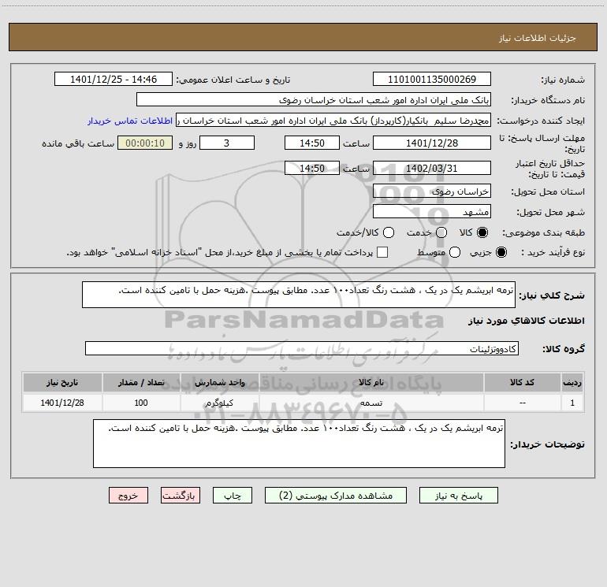The height and width of the screenshot is (587, 607).
Task: Click the delivery city field مشهد
Action: [432, 211]
